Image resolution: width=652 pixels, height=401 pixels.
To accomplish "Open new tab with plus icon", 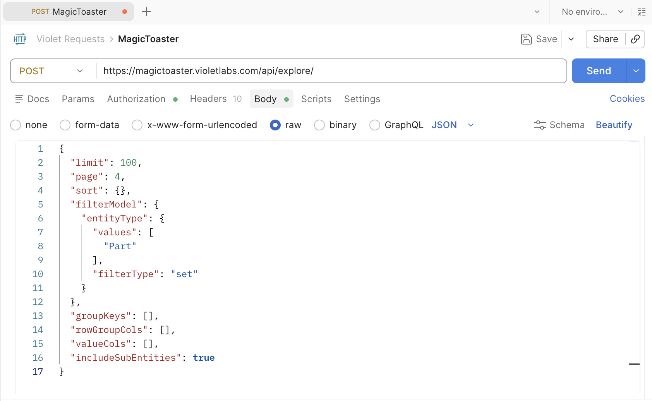I will tap(146, 12).
